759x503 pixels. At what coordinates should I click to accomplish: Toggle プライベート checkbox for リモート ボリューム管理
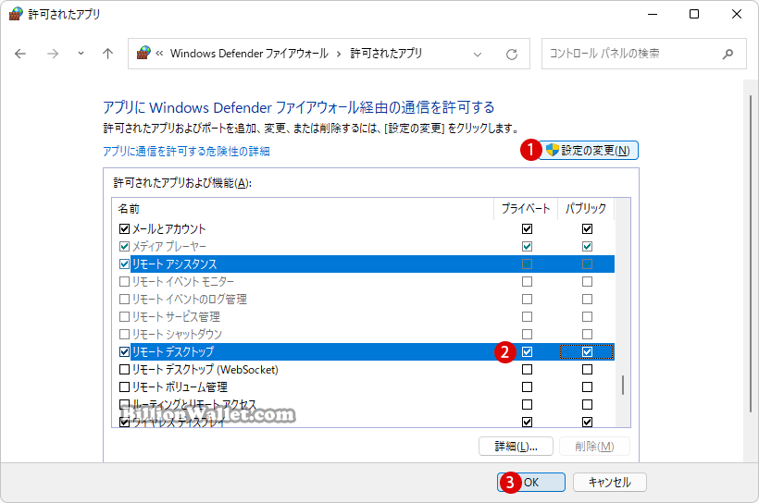tap(528, 386)
